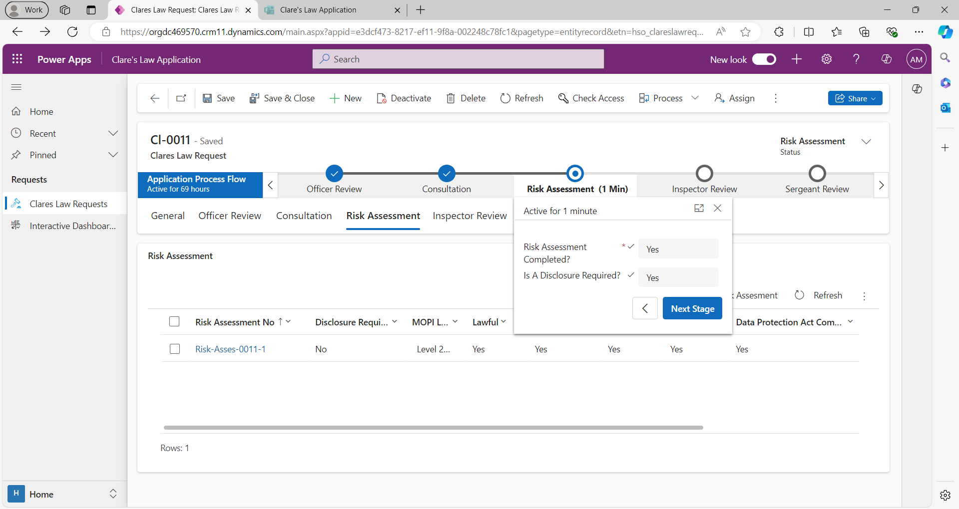Screen dimensions: 959x509
Task: Open the Help question mark icon
Action: click(856, 59)
